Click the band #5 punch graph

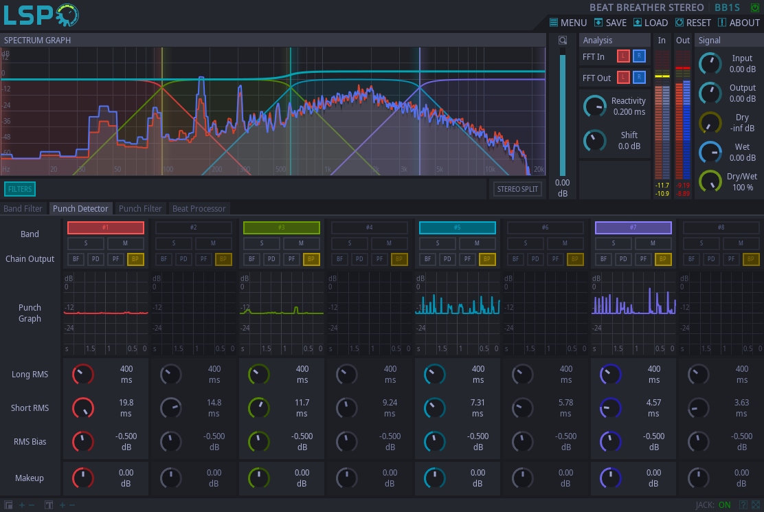(458, 313)
